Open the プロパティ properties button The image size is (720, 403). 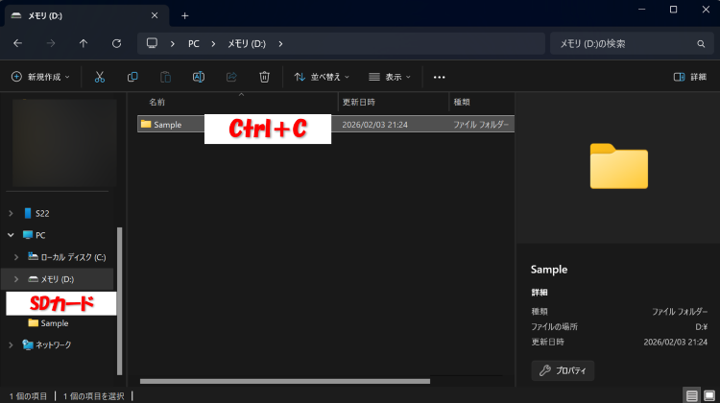coord(563,370)
